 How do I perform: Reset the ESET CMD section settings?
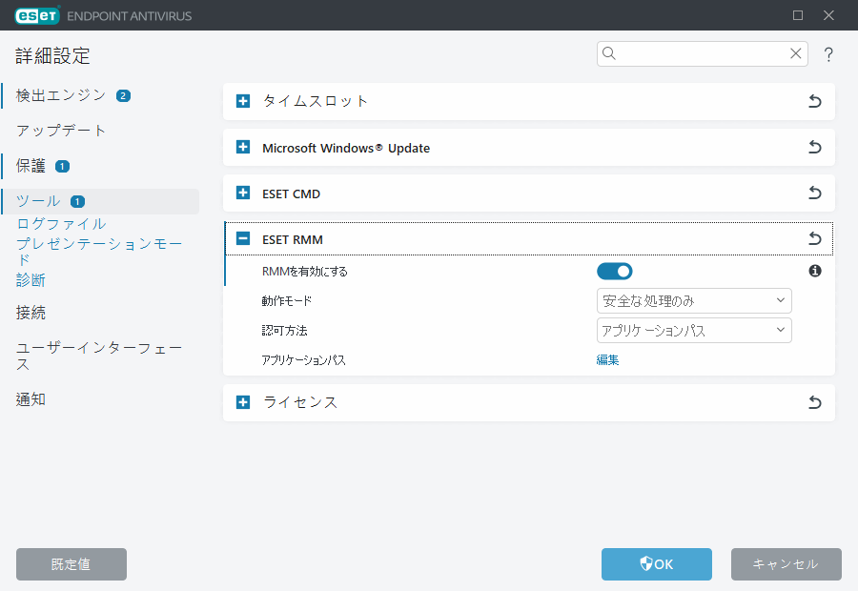point(815,193)
